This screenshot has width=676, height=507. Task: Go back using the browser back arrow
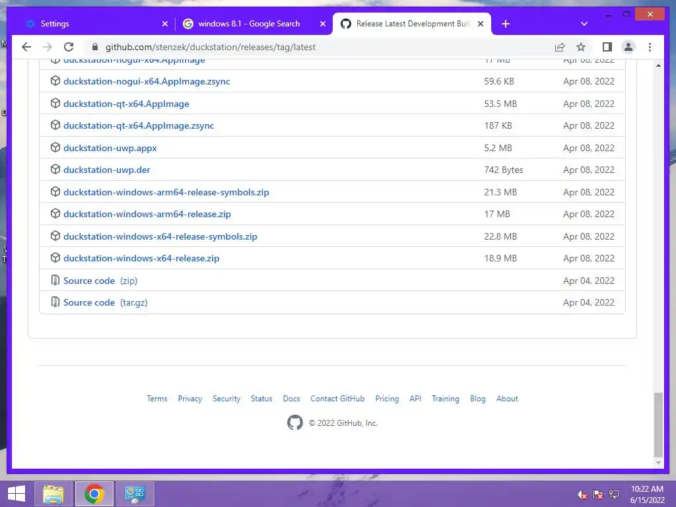pyautogui.click(x=26, y=47)
